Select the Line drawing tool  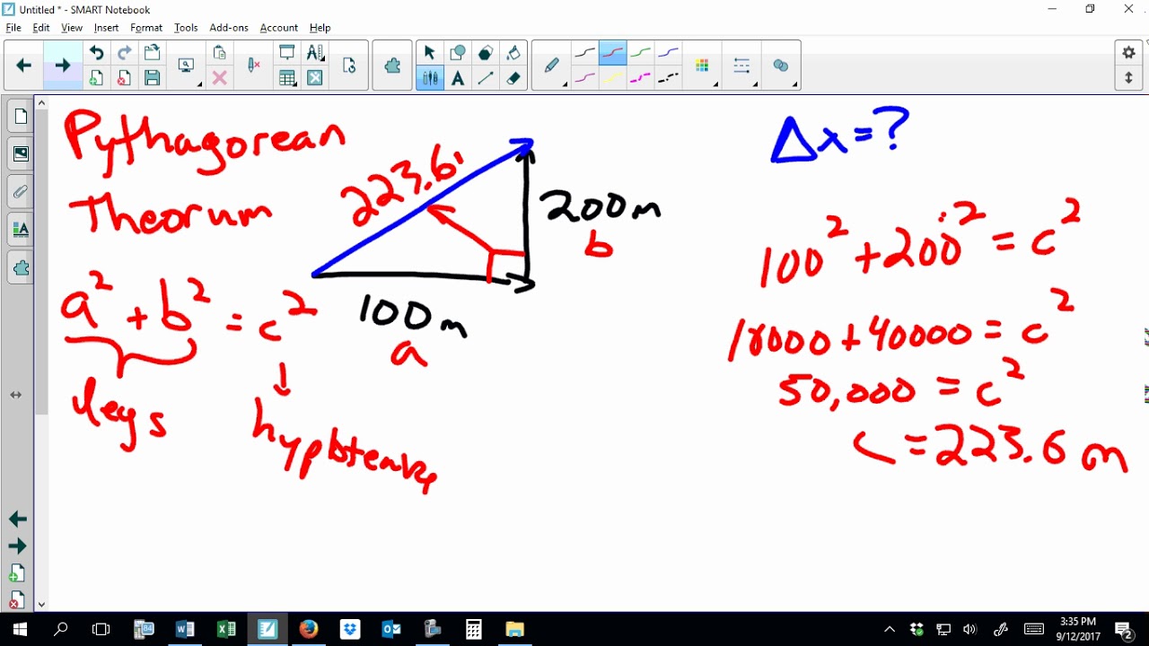click(486, 78)
